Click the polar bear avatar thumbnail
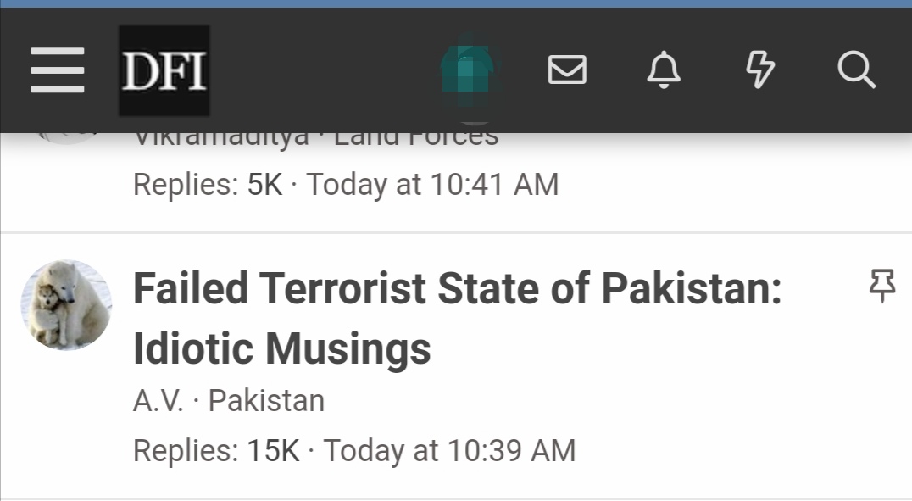The width and height of the screenshot is (912, 501). [66, 305]
